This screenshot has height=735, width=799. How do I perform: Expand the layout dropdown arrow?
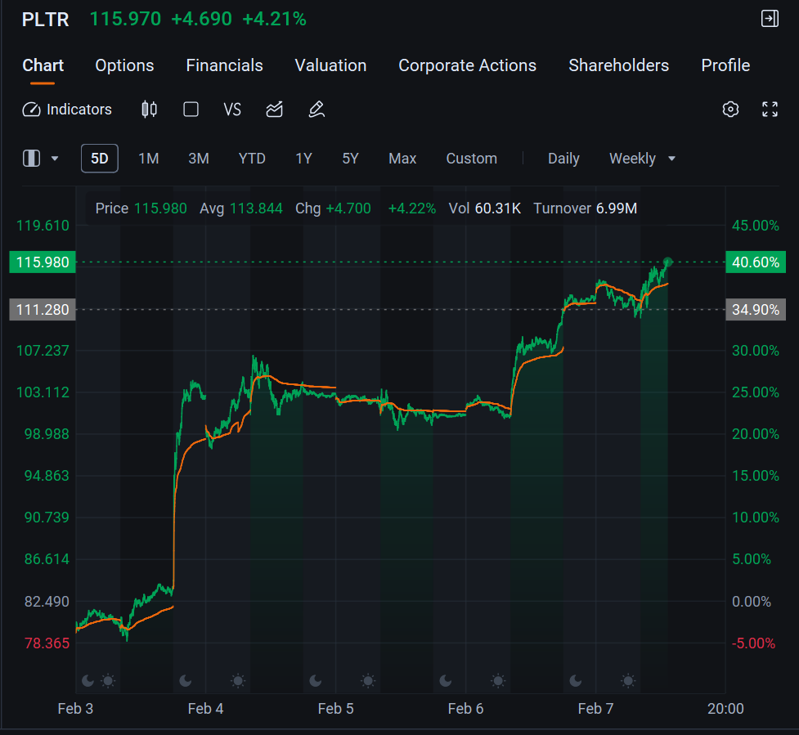[55, 159]
